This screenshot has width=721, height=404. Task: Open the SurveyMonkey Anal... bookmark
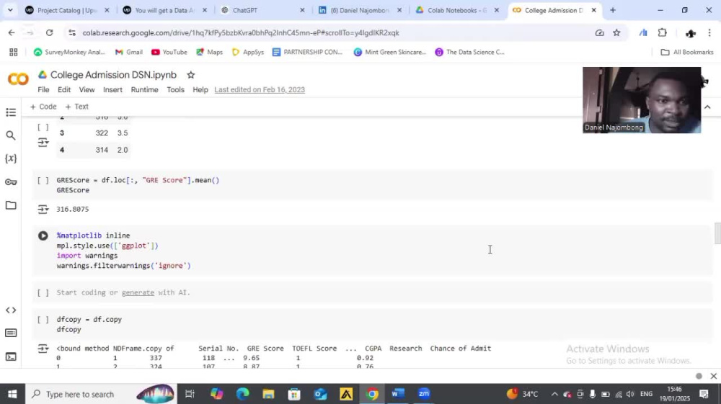coord(69,53)
